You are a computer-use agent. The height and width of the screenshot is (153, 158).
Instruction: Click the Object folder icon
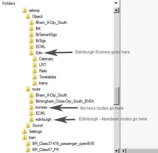28,16
